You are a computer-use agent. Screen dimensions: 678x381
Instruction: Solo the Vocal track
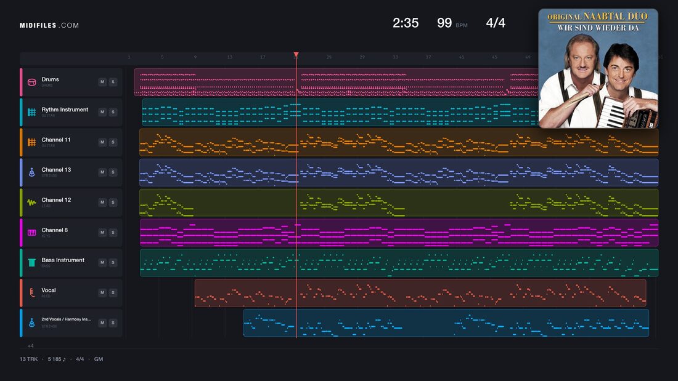point(113,292)
